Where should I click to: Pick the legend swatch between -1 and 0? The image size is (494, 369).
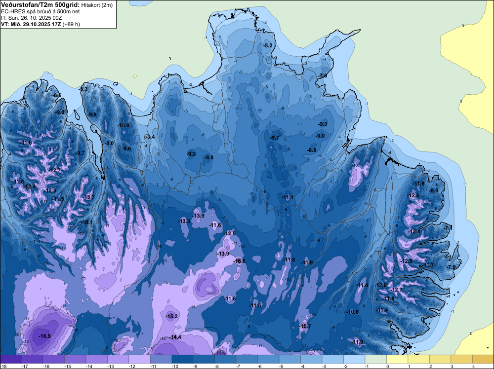[375, 359]
